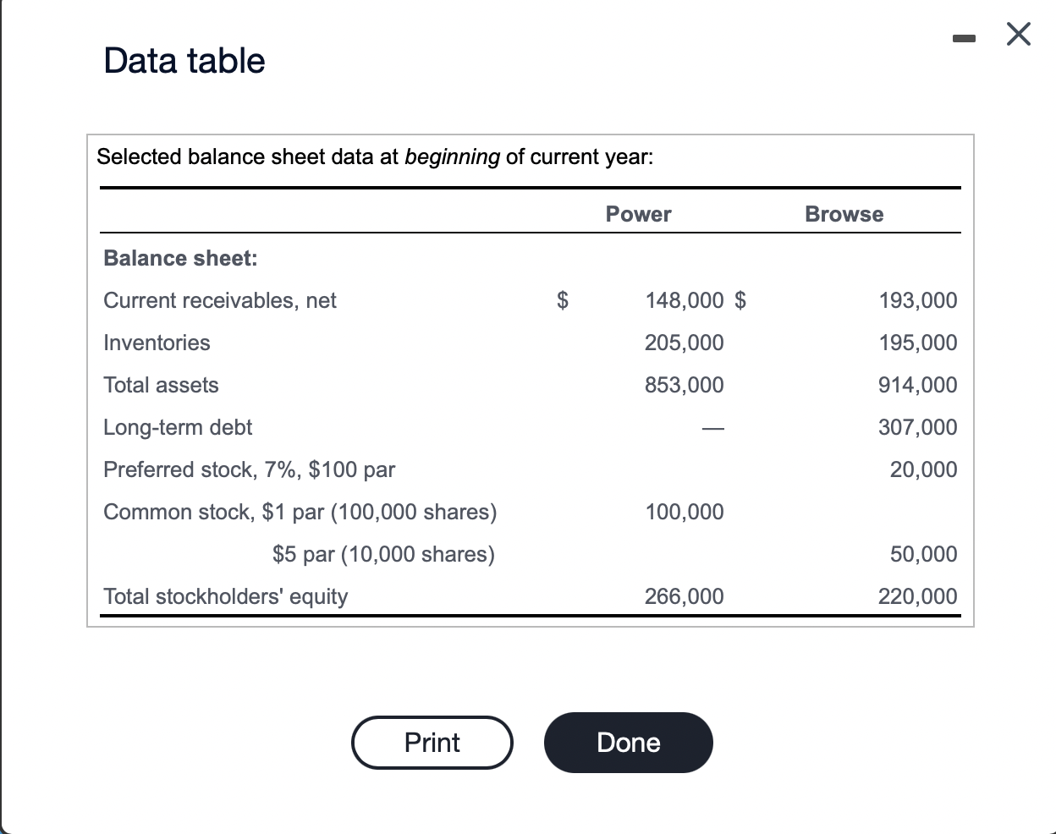Viewport: 1056px width, 834px height.
Task: Click 'Preferred stock, 7%, $100 par' label
Action: [x=250, y=469]
